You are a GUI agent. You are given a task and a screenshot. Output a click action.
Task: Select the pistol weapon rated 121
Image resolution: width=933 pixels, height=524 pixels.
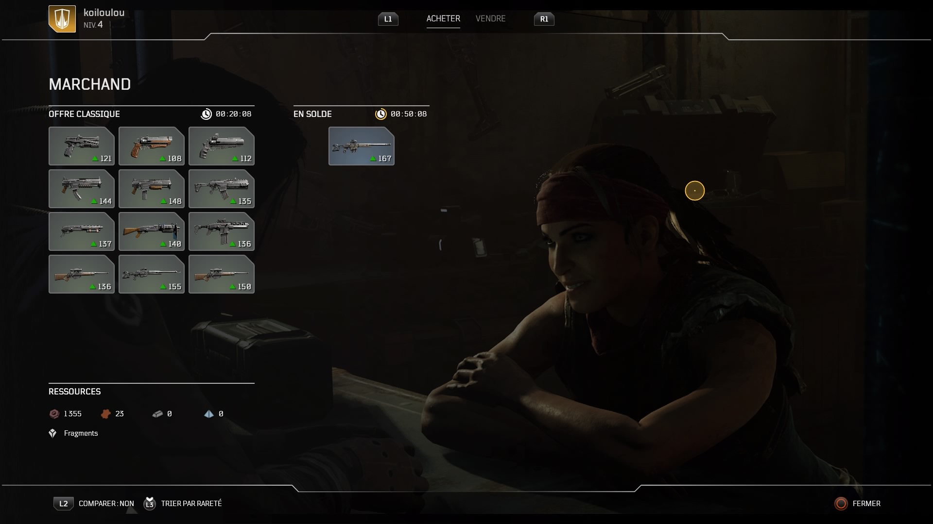coord(82,146)
